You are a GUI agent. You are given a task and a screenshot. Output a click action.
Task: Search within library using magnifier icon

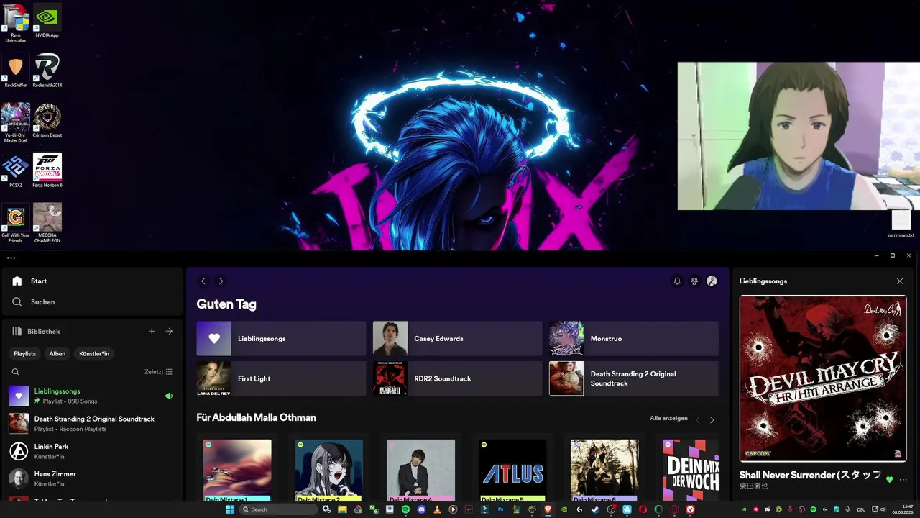click(x=15, y=372)
